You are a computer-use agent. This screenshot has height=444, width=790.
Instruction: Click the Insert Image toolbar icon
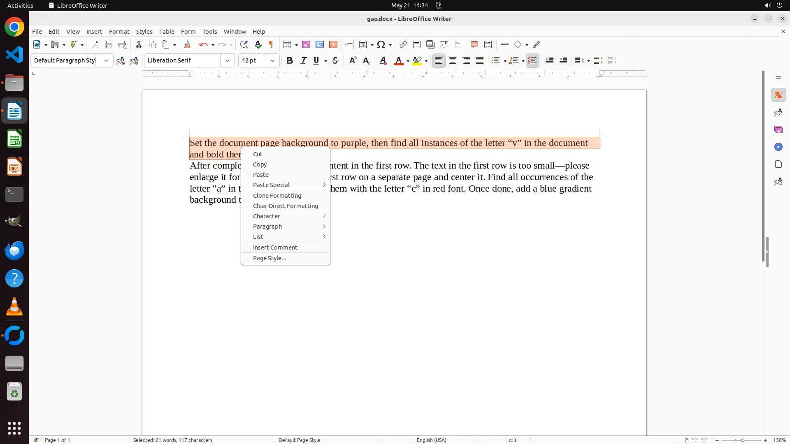(x=306, y=44)
